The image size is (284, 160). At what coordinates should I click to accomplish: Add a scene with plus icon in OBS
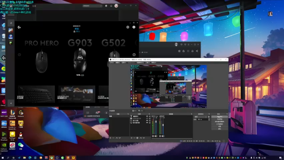tap(110, 138)
